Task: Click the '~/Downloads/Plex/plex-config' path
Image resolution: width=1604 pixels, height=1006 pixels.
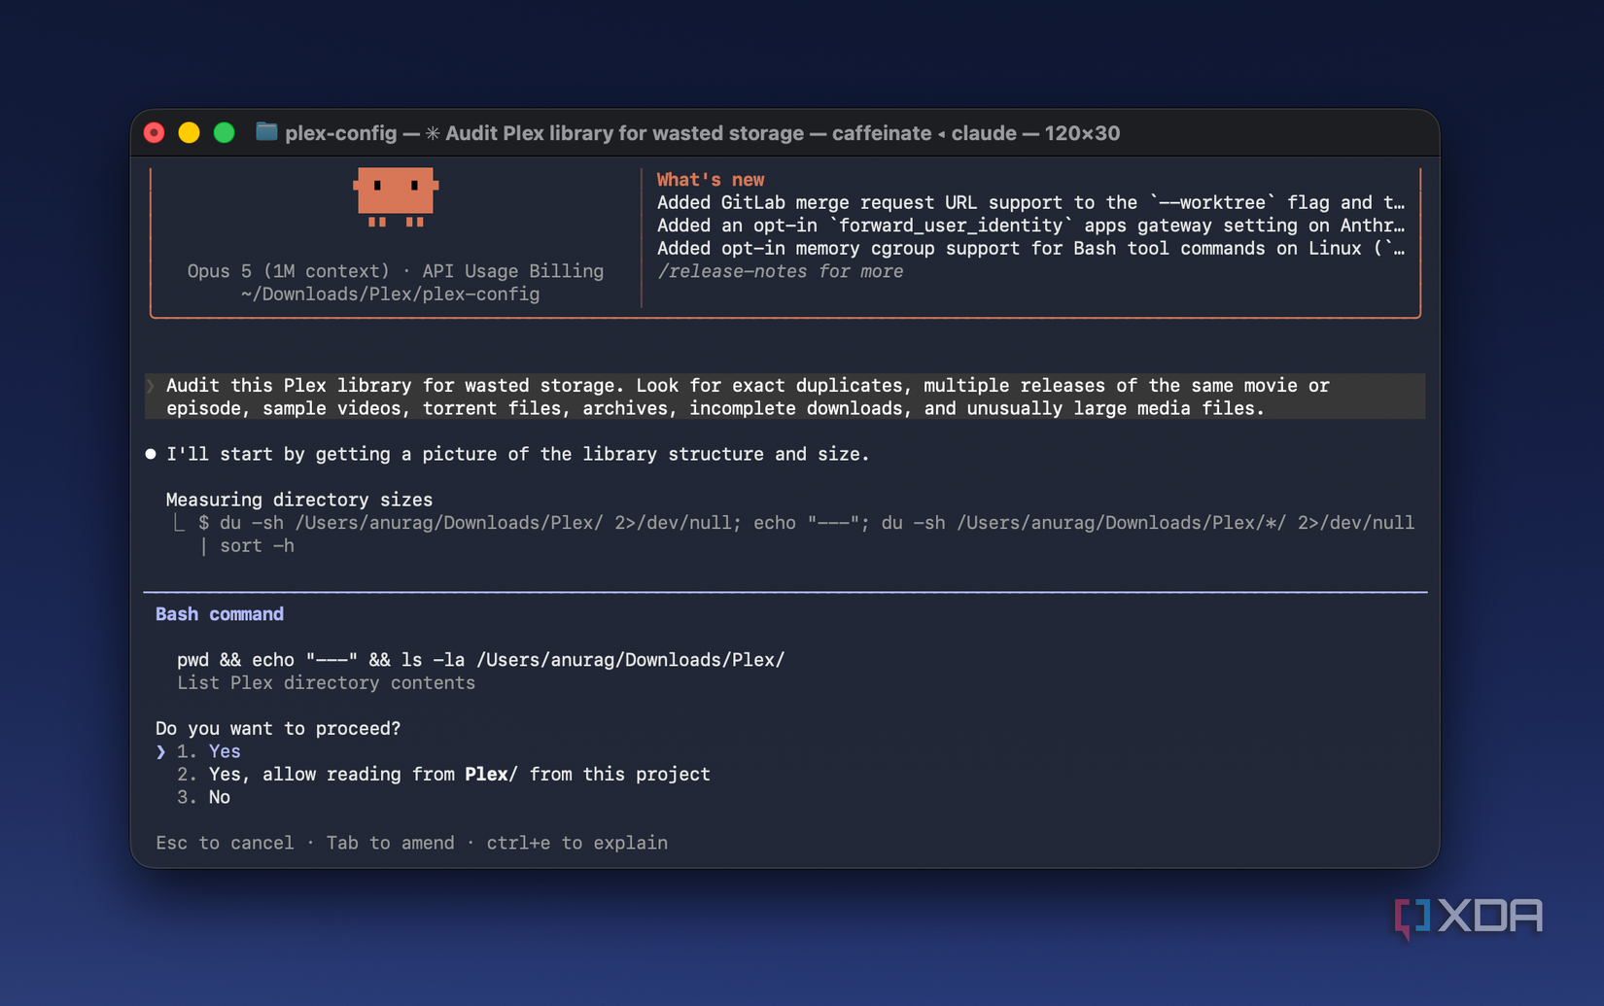Action: point(390,295)
